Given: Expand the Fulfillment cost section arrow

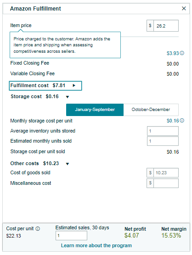Looking at the screenshot, I should tap(74, 85).
